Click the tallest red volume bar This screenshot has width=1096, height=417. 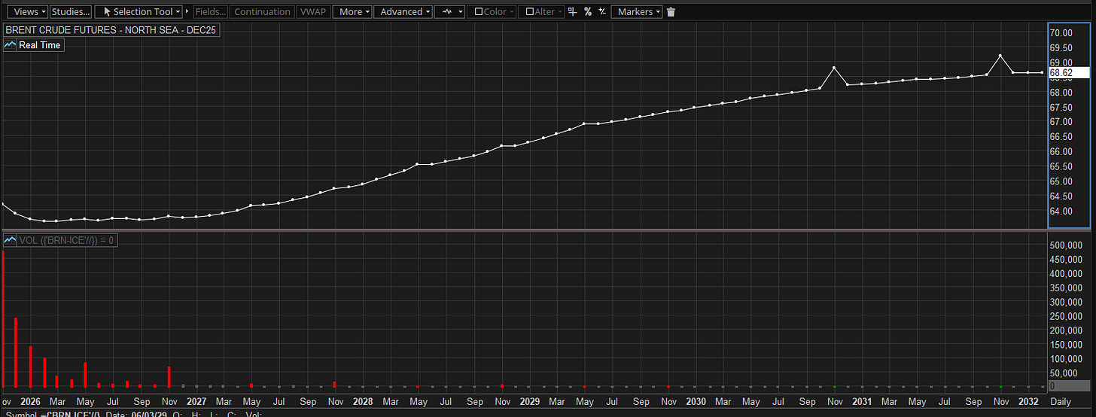pyautogui.click(x=2, y=319)
